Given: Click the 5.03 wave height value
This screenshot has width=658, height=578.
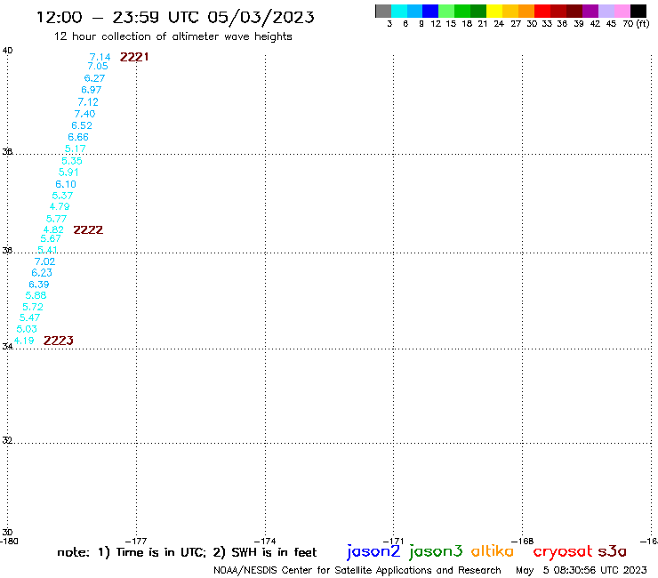Looking at the screenshot, I should [x=27, y=329].
